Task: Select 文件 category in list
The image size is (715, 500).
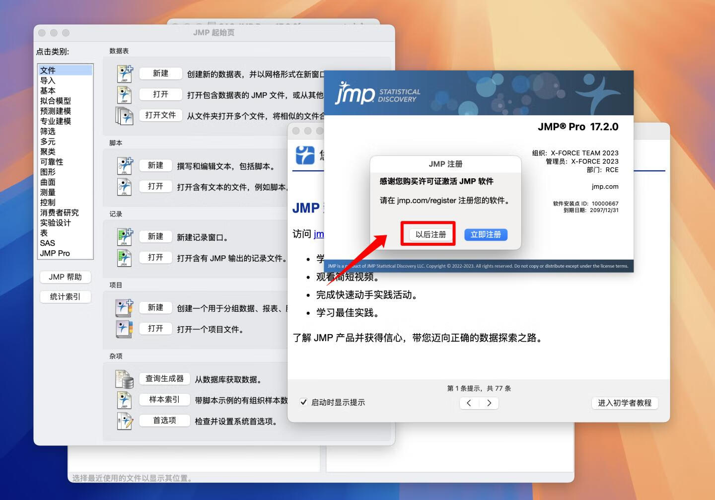Action: pos(65,71)
